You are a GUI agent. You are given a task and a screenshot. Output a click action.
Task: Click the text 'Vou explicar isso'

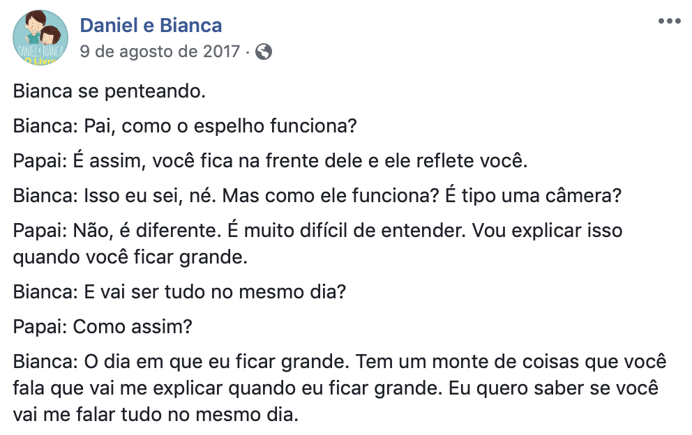pyautogui.click(x=547, y=230)
